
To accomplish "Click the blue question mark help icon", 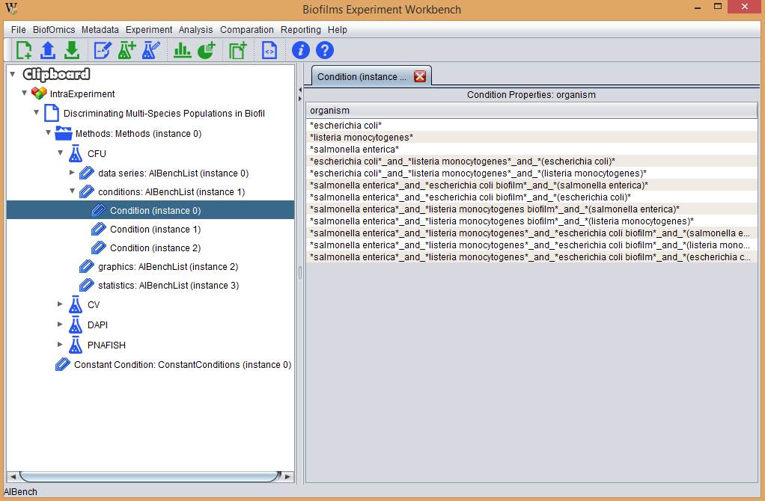I will 325,50.
